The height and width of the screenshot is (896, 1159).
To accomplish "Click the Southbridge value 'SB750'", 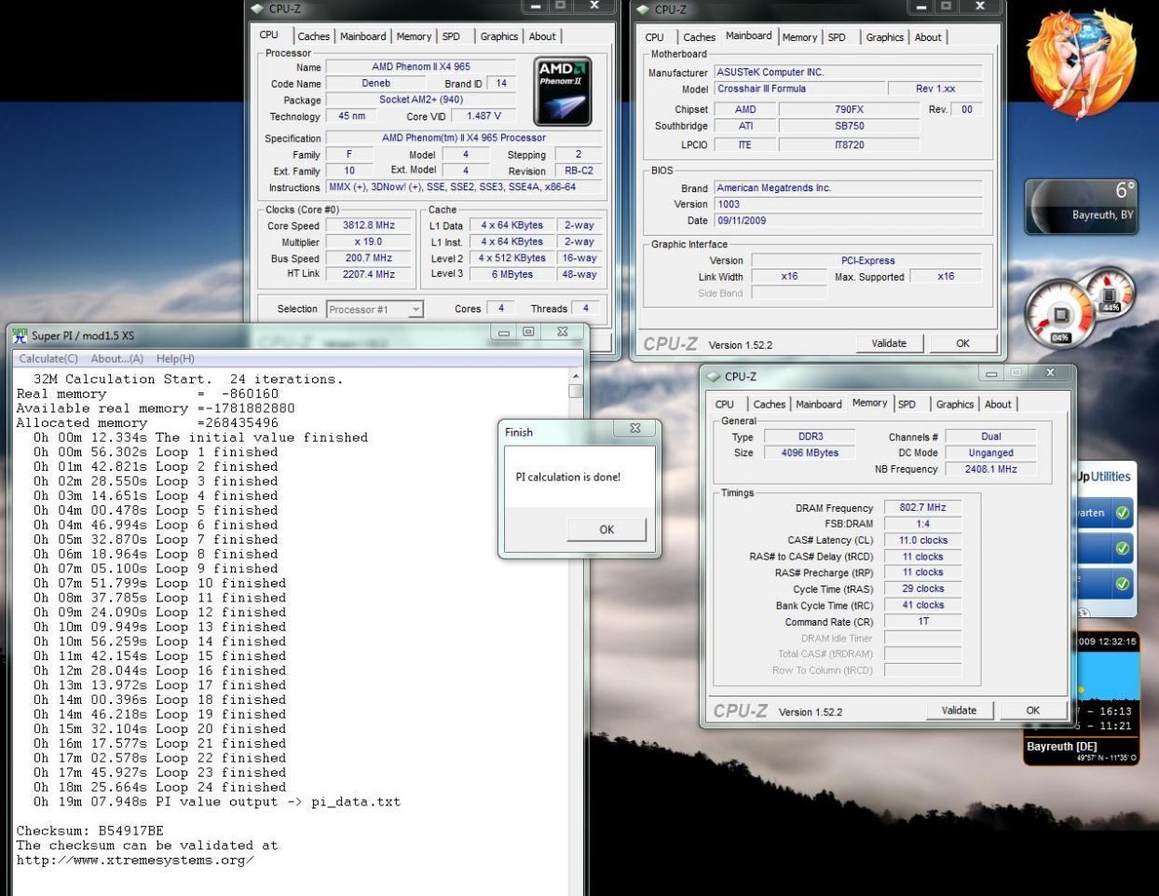I will click(849, 126).
